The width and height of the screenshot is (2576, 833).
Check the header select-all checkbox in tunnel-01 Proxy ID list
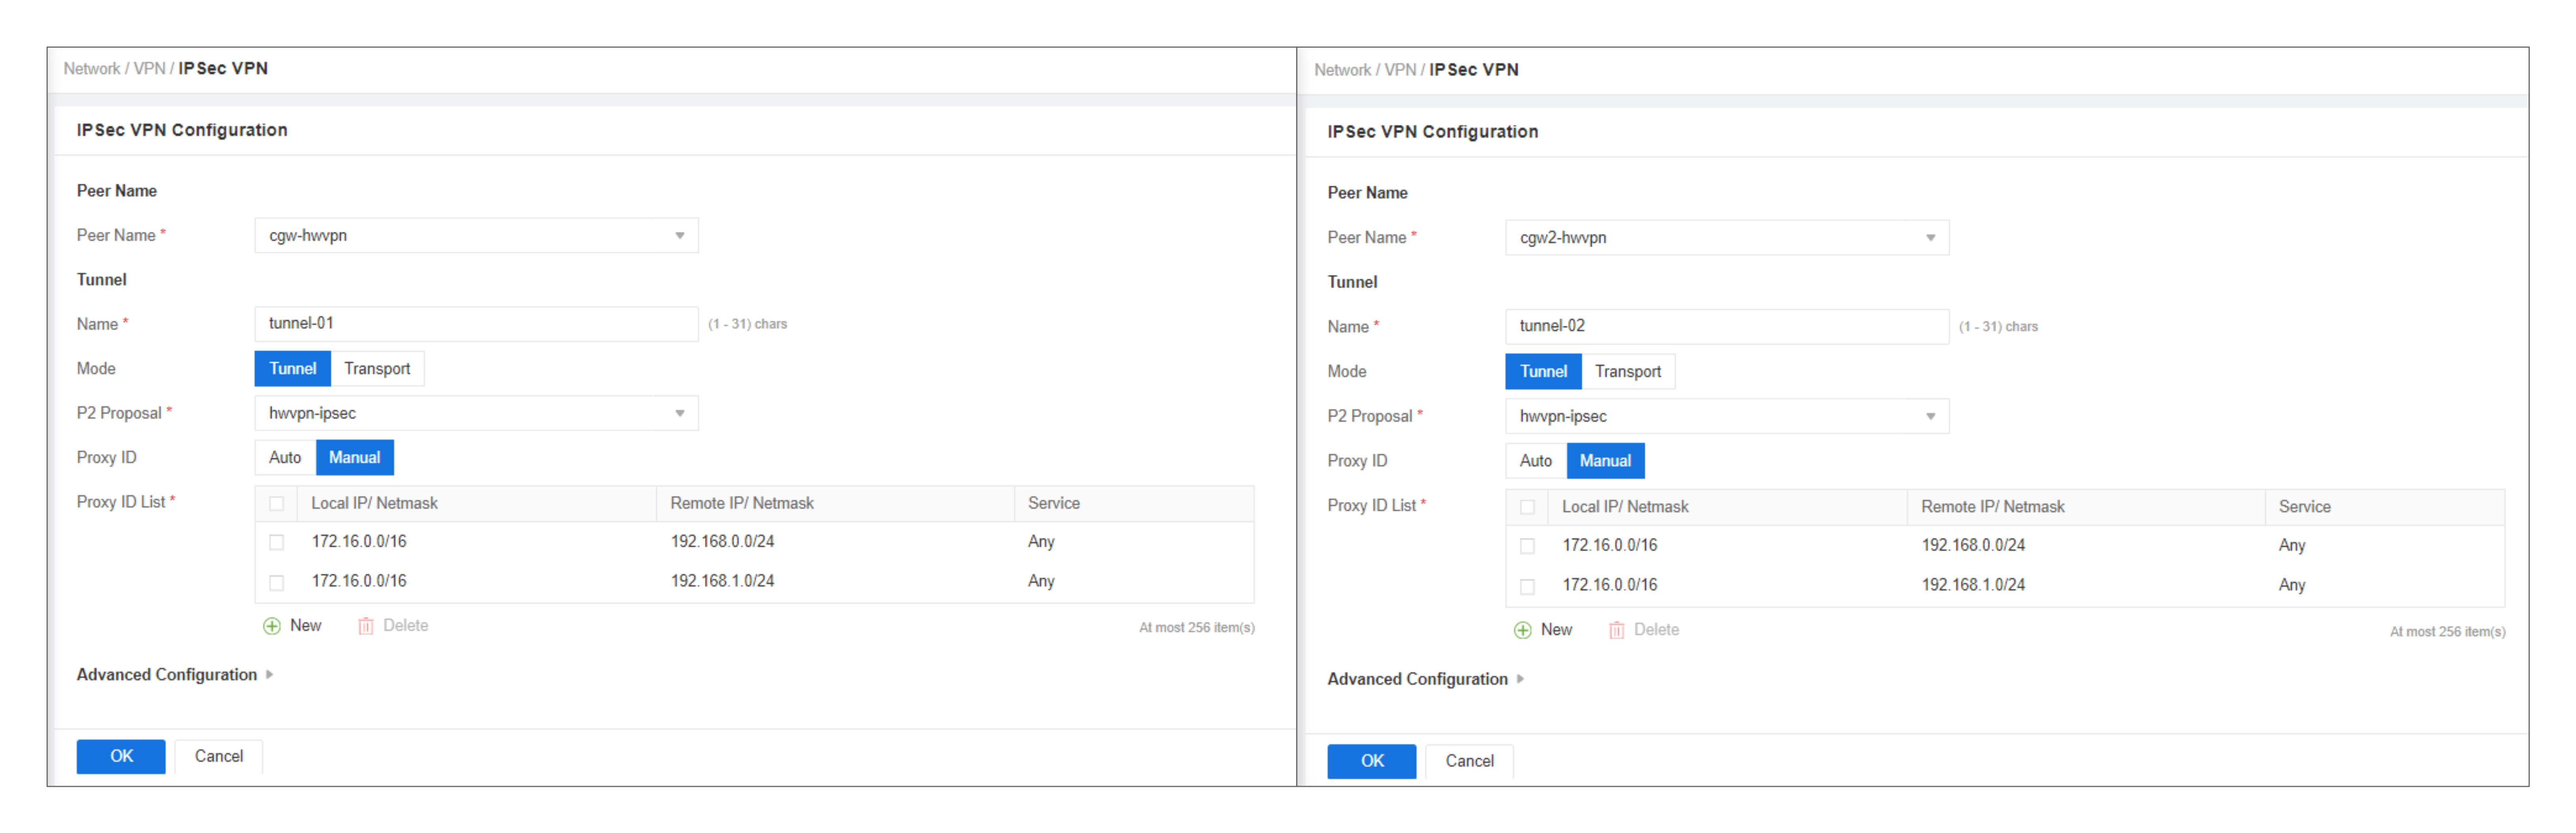click(x=277, y=504)
